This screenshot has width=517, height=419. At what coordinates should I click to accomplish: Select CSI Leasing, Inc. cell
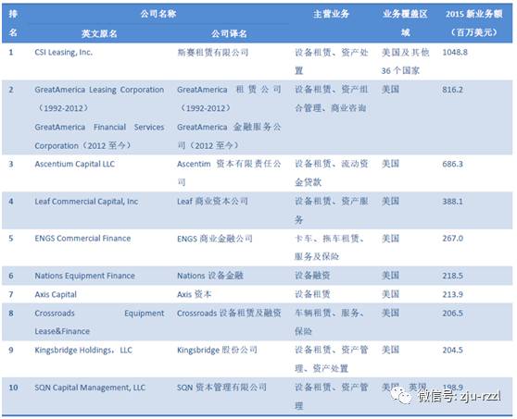pos(64,53)
